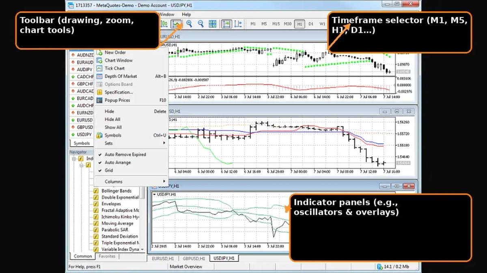Toggle chart auto scroll toolbar icon
Screen dimensions: 487x273
(x=226, y=24)
